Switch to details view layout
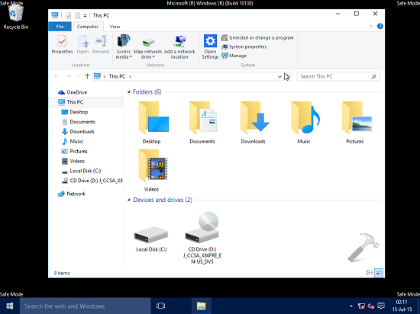420x314 pixels. pyautogui.click(x=370, y=273)
